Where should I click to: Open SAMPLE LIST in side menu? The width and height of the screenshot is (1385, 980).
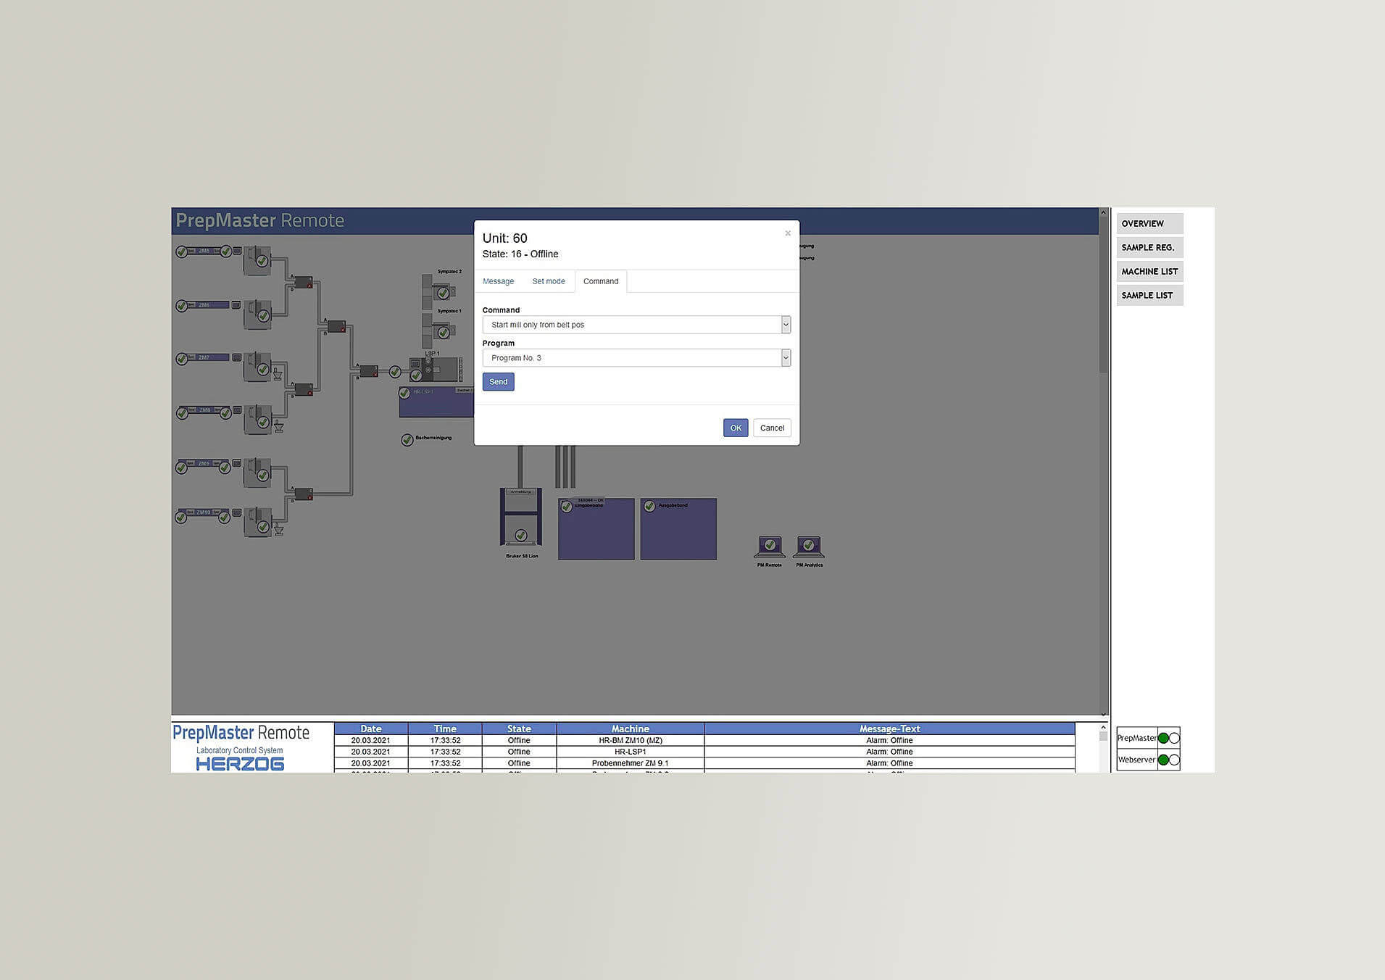[1149, 295]
